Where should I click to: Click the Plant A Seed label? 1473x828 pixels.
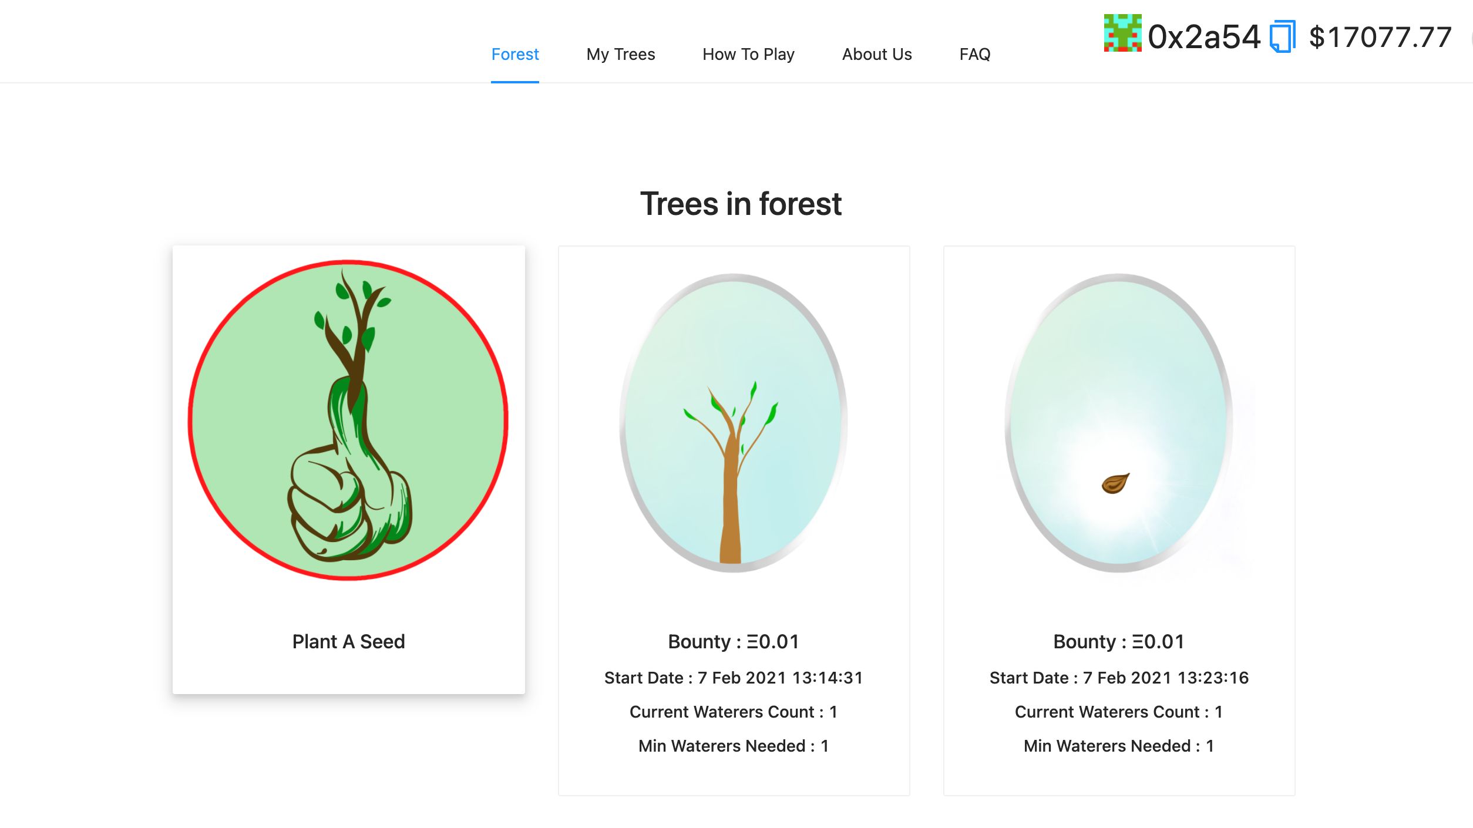click(348, 641)
